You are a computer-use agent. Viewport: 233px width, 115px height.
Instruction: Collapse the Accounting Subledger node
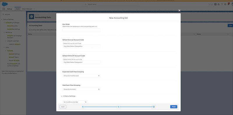(4, 23)
